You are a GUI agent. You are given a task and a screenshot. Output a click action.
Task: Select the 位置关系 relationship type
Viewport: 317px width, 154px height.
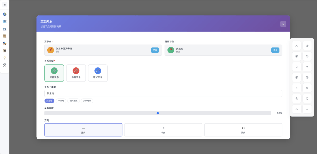click(54, 73)
